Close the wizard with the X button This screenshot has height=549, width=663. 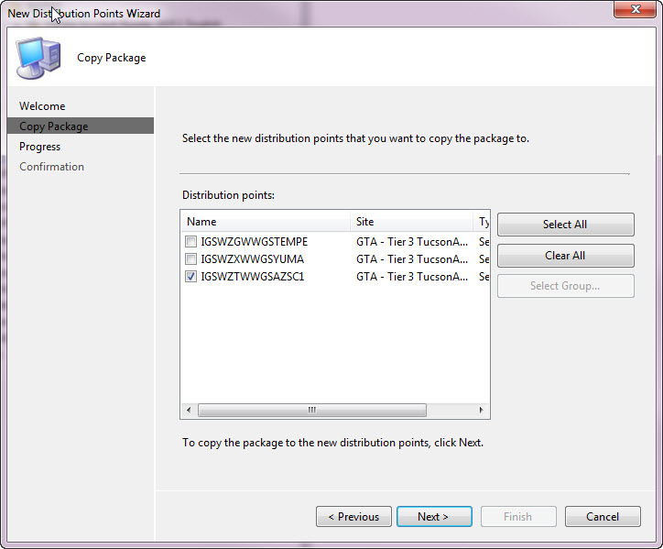point(636,9)
